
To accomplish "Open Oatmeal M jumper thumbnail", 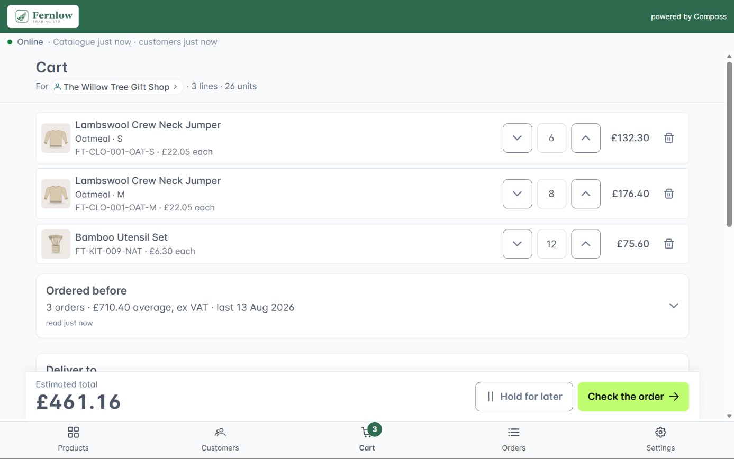I will (56, 194).
